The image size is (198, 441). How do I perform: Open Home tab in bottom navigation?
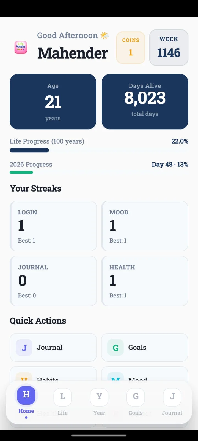pos(26,396)
